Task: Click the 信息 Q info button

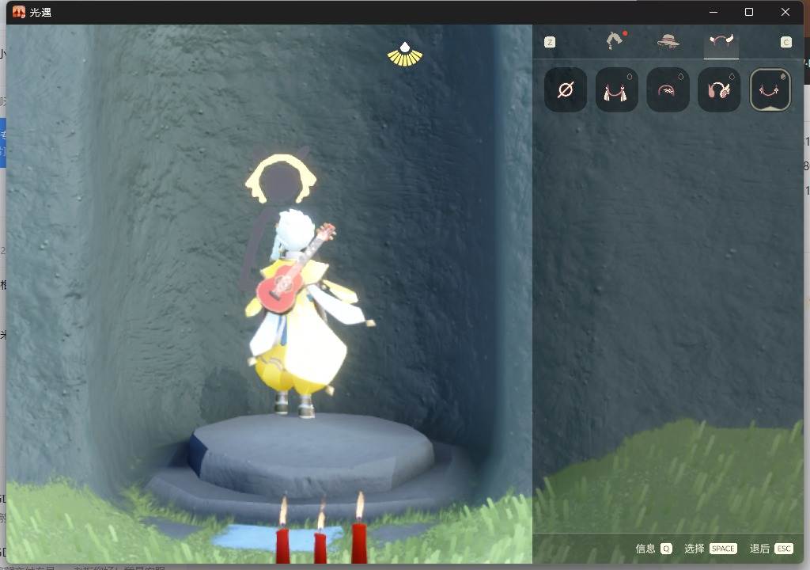Action: (653, 549)
